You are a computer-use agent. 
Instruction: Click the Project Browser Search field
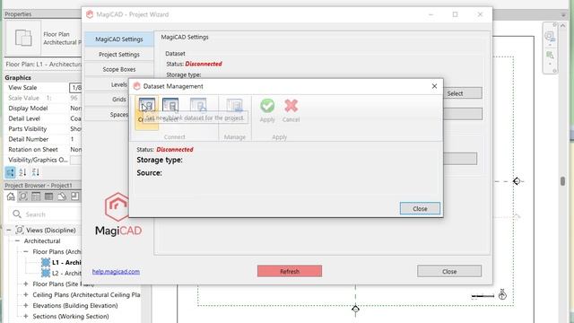click(46, 214)
